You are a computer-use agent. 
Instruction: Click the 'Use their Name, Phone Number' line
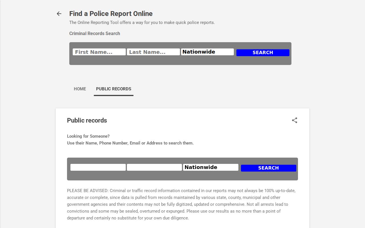tap(130, 143)
